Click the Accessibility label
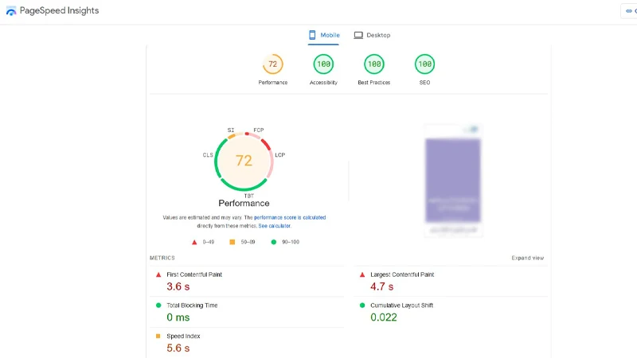This screenshot has width=637, height=358. [x=323, y=83]
